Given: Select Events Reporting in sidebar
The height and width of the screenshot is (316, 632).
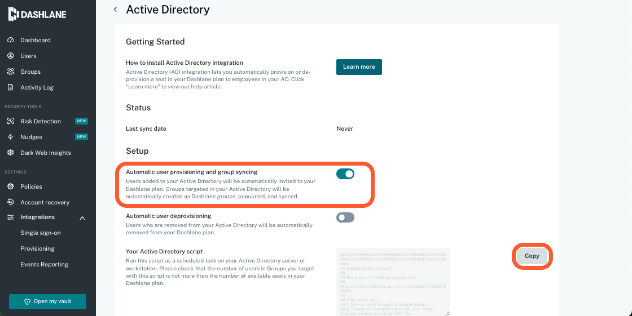Looking at the screenshot, I should 44,264.
